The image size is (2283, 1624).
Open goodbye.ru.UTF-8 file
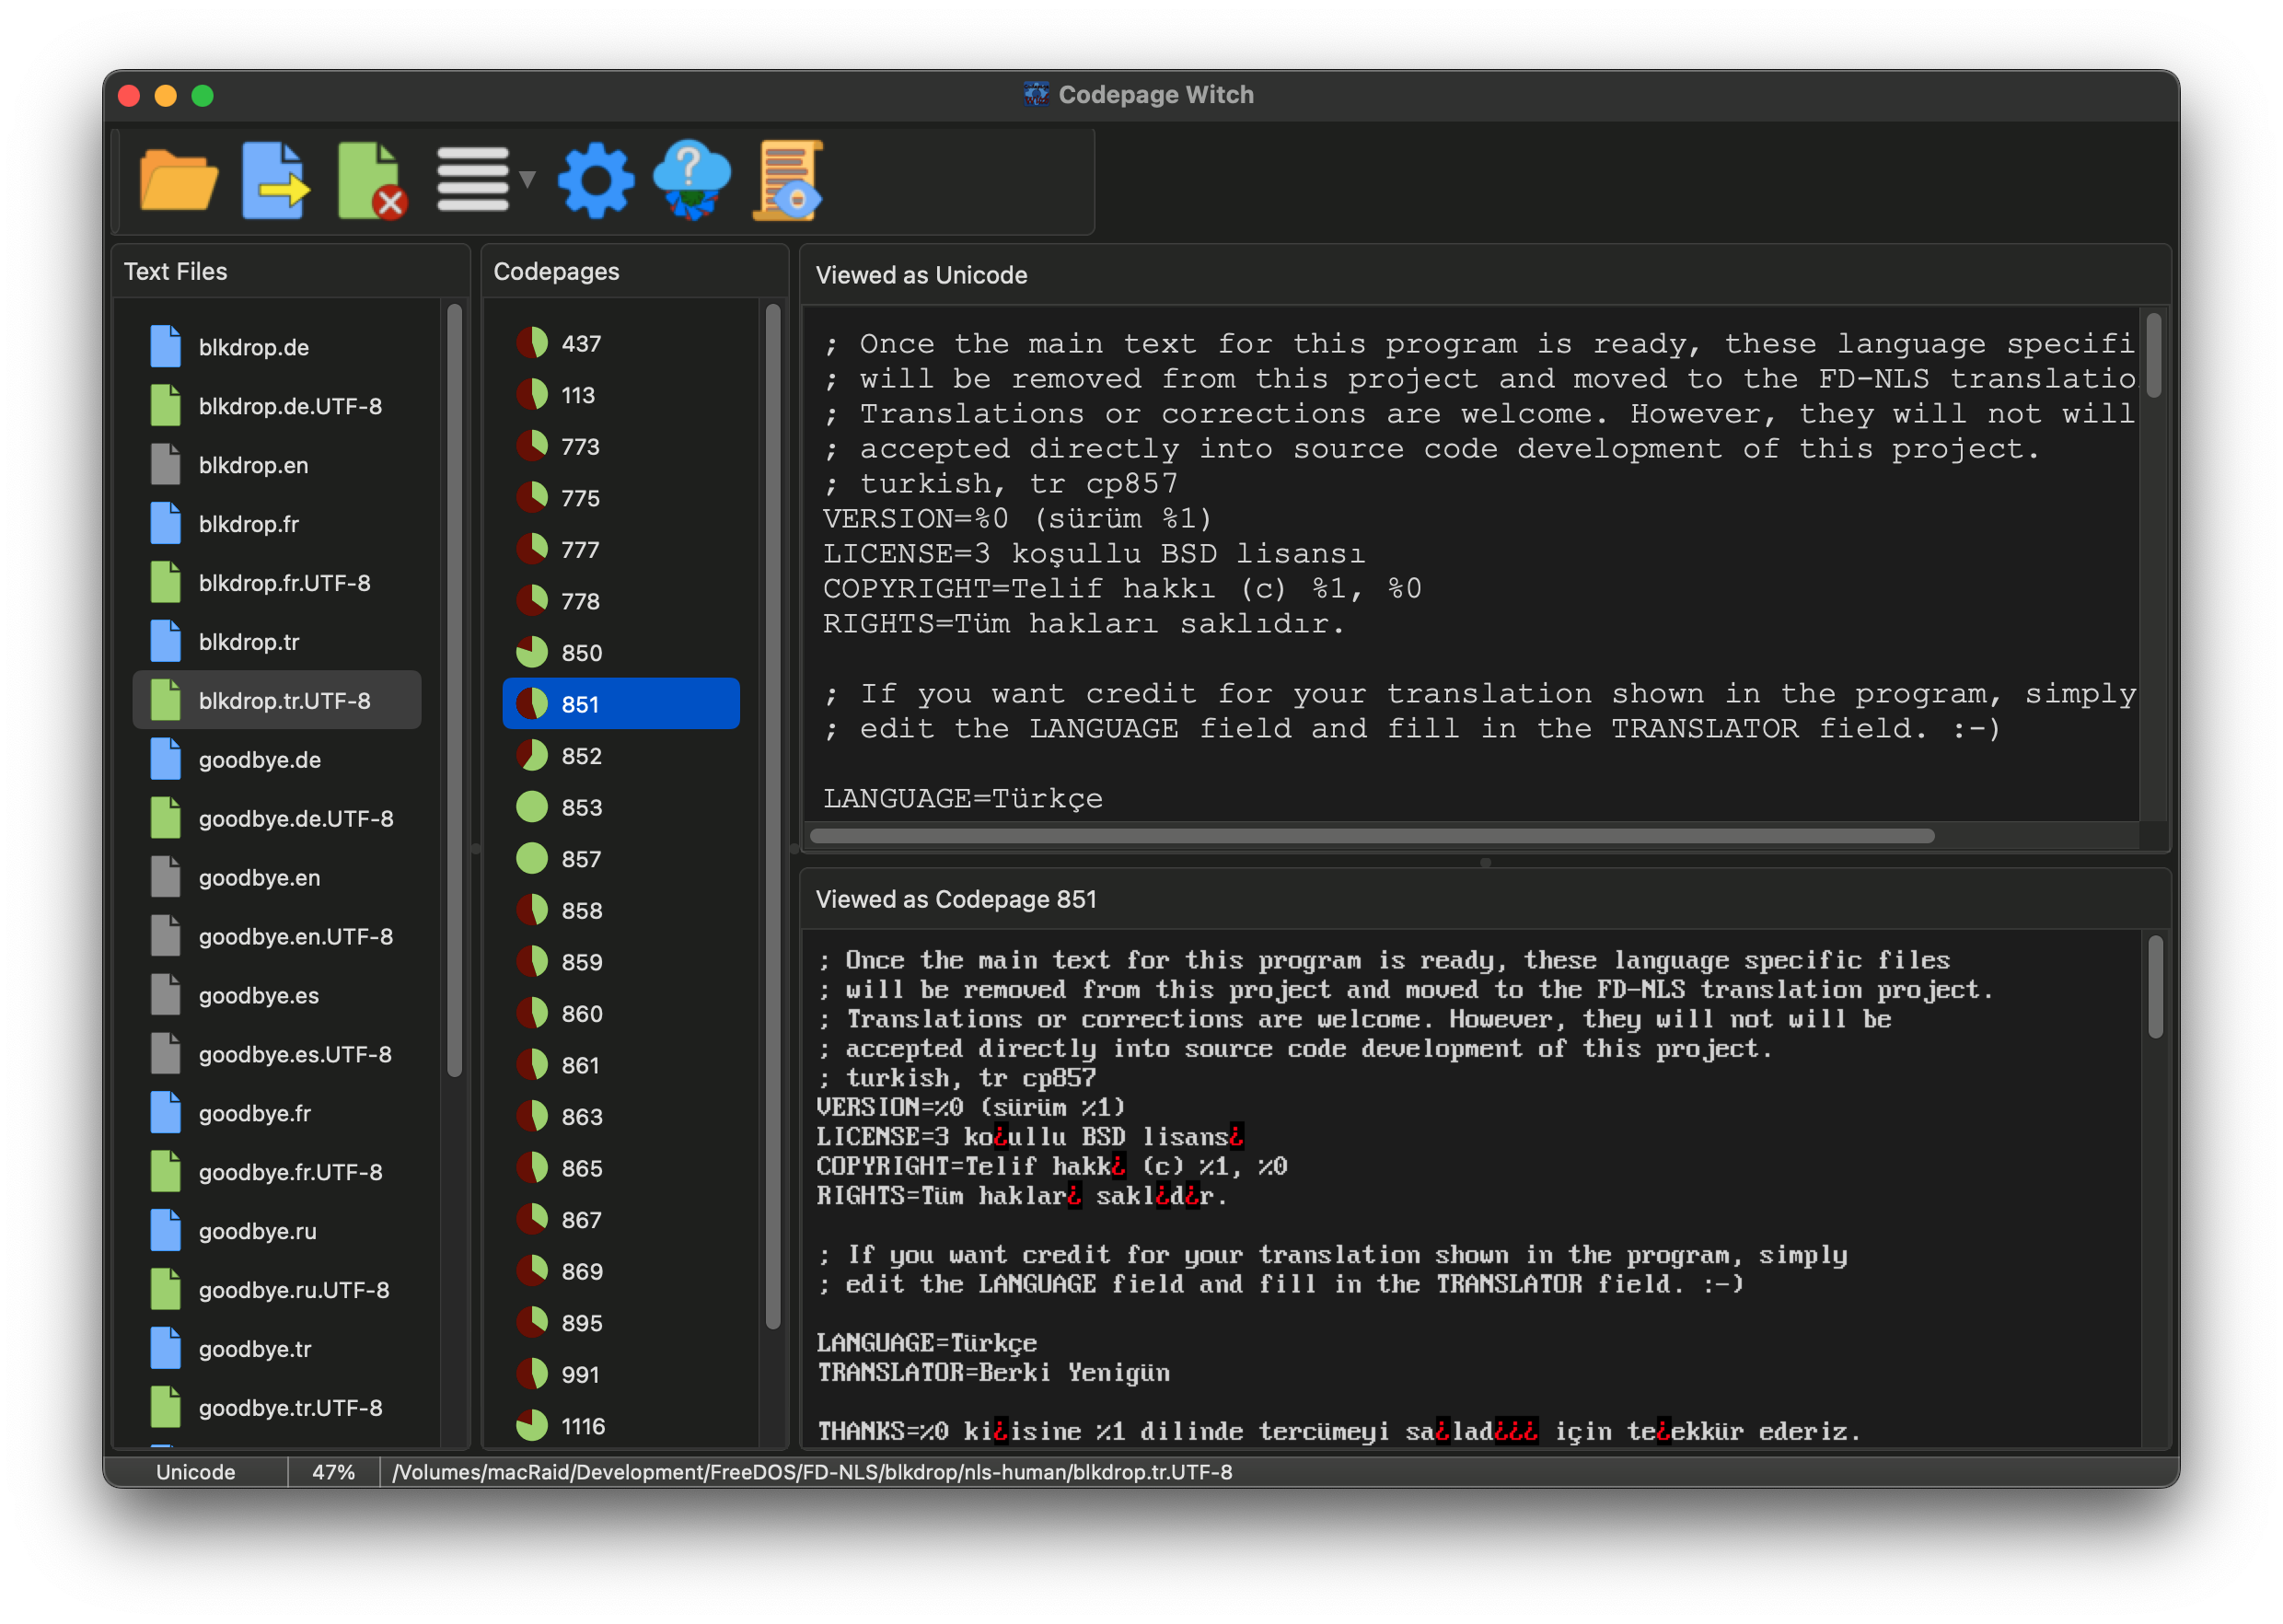tap(294, 1290)
